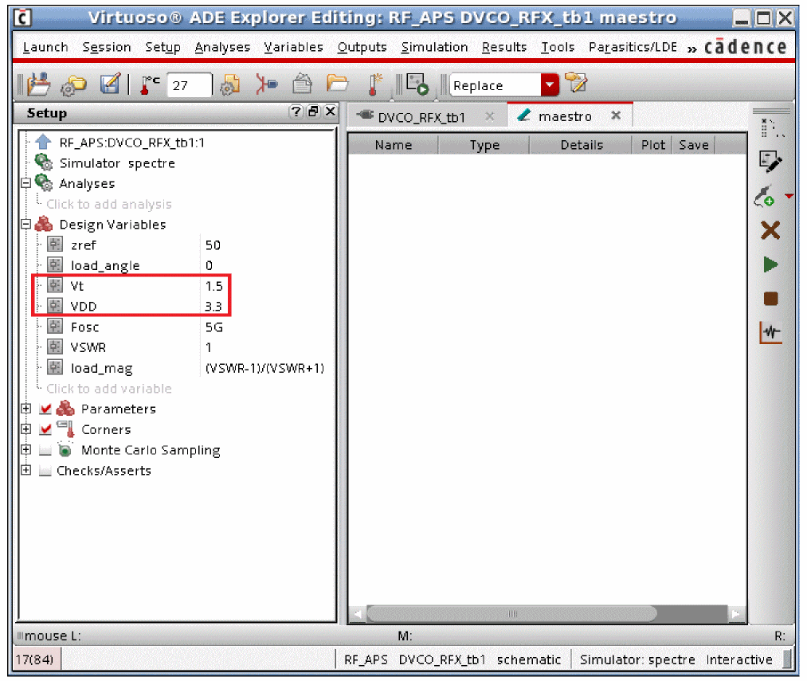Click the dotted selection icon at sidebar top
Image resolution: width=807 pixels, height=681 pixels.
tap(772, 128)
